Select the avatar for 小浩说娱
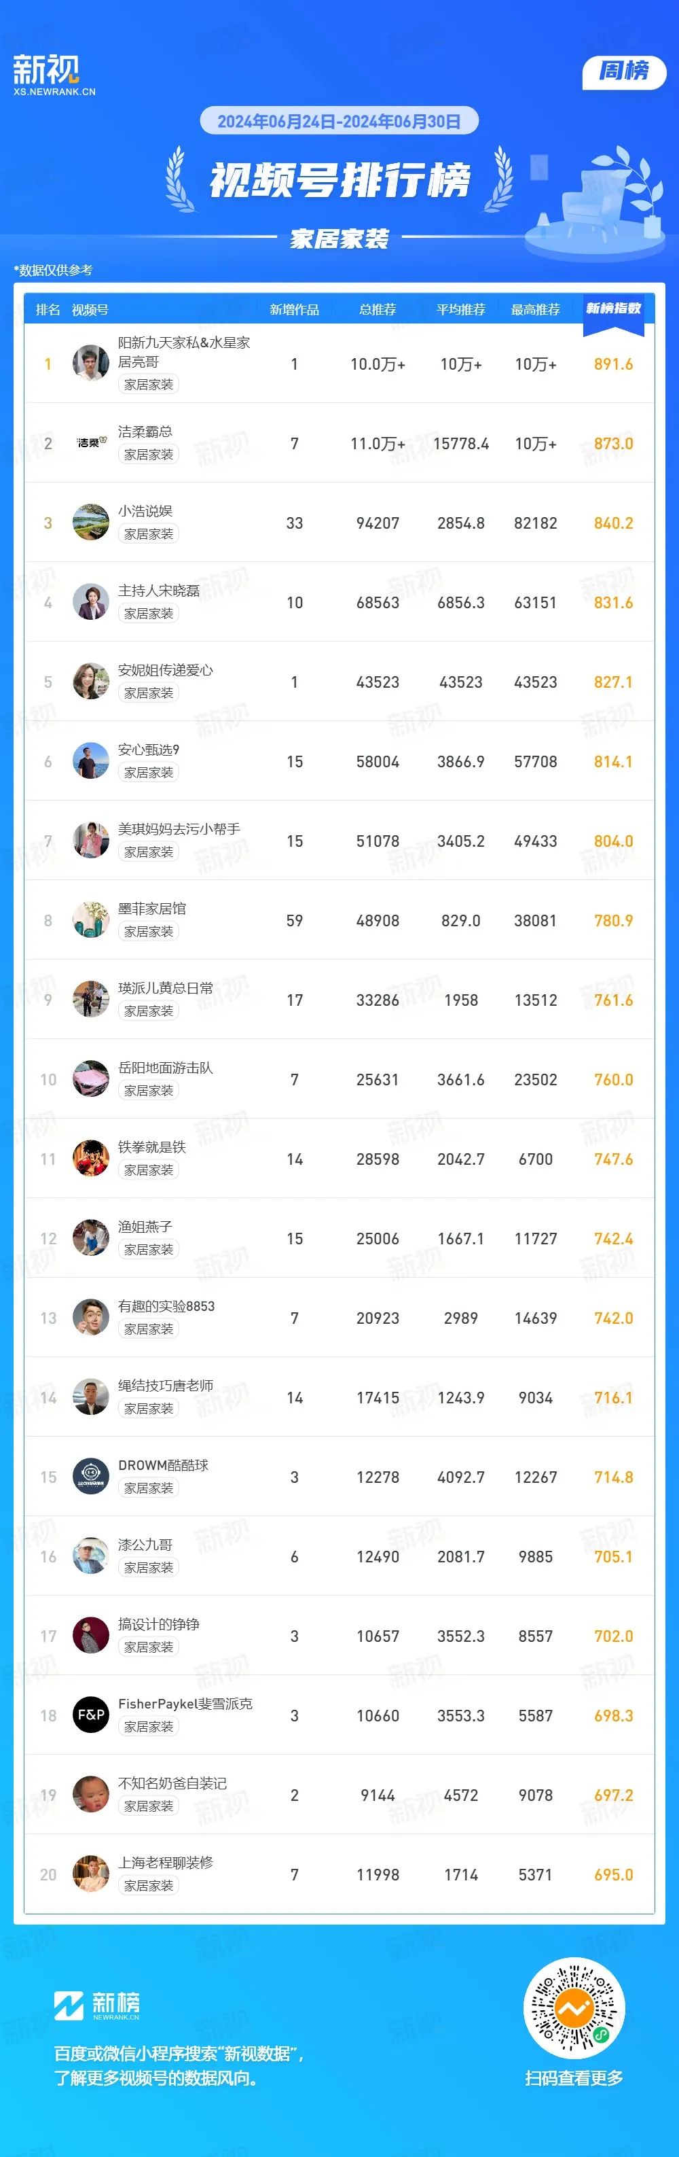679x2157 pixels. [x=91, y=522]
